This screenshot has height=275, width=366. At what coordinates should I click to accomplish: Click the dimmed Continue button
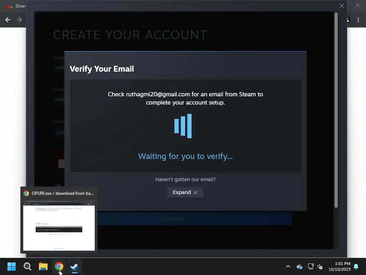[x=172, y=219]
